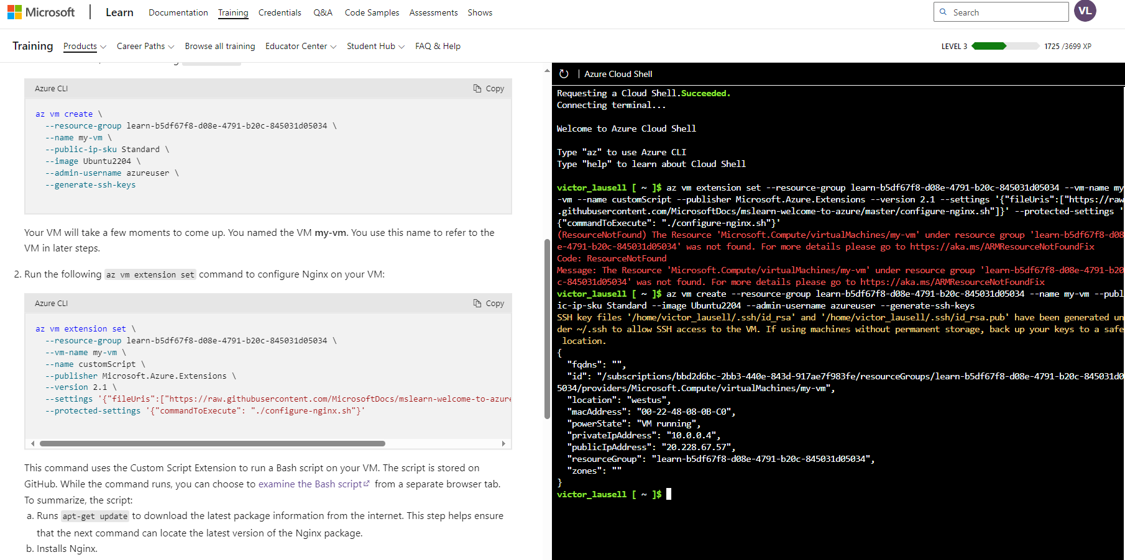Click Browse all training
This screenshot has height=560, width=1125.
219,46
